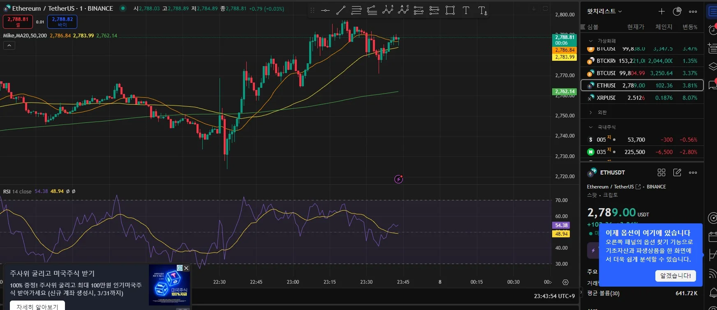This screenshot has width=717, height=310.
Task: Open the calendar sidebar icon
Action: coord(713,237)
